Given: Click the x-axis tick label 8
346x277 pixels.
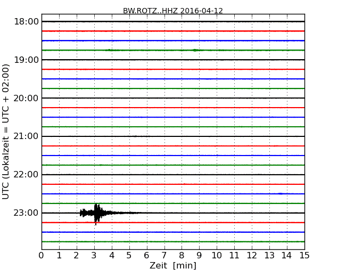Looking at the screenshot, I should click(182, 256).
